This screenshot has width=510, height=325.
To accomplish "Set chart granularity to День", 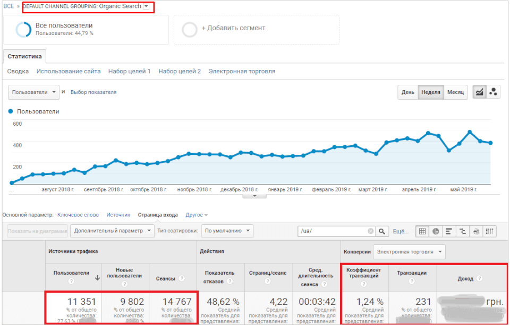I will click(x=408, y=92).
